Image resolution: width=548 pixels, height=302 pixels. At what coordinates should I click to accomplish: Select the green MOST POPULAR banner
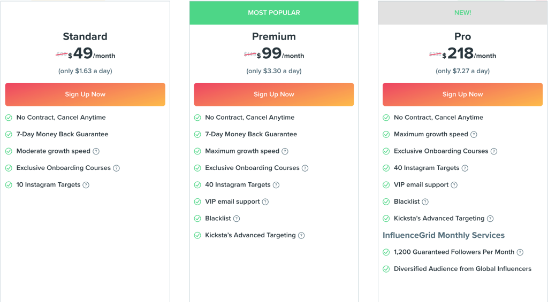coord(274,13)
